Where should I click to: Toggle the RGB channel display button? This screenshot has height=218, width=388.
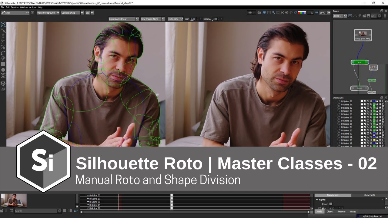302,13
